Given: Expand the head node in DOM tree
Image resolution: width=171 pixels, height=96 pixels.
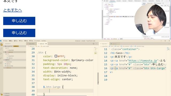Looking at the screenshot, I should tap(105, 6).
